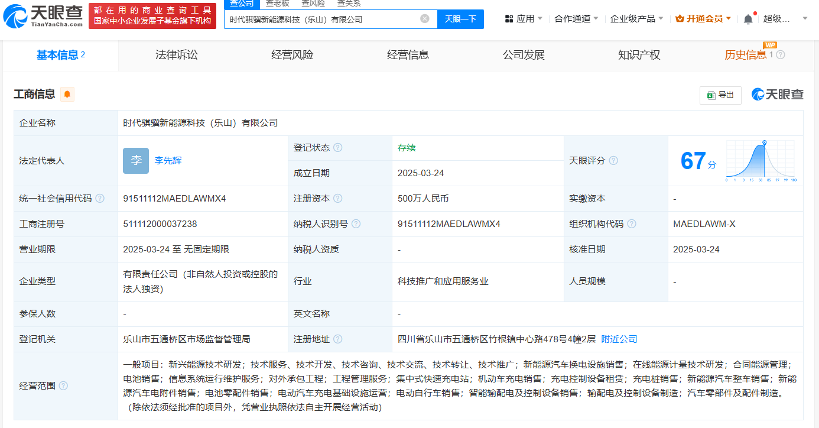The width and height of the screenshot is (819, 428).
Task: Clear the search box text
Action: pos(424,19)
